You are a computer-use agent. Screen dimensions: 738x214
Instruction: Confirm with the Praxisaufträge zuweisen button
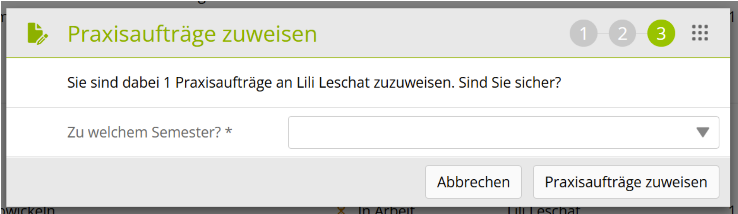[626, 182]
